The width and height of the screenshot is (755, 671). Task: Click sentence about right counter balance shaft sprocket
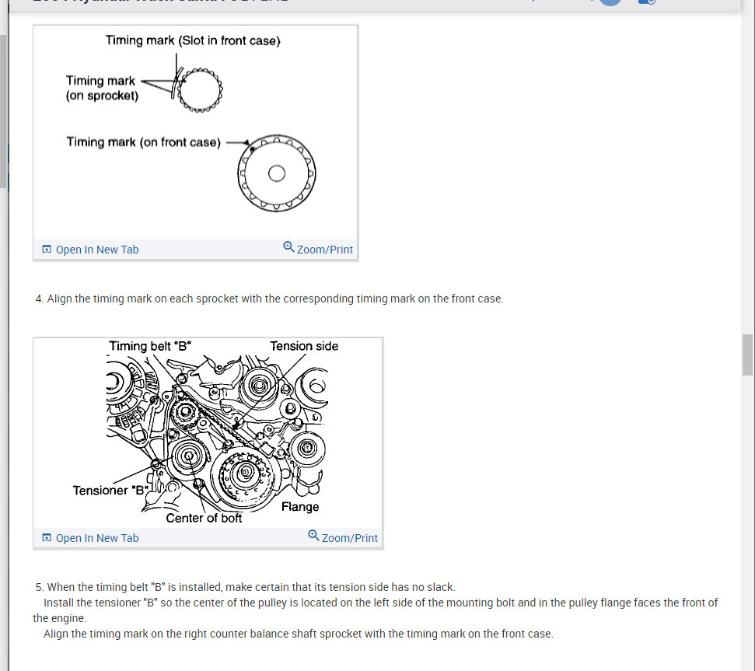pyautogui.click(x=299, y=634)
